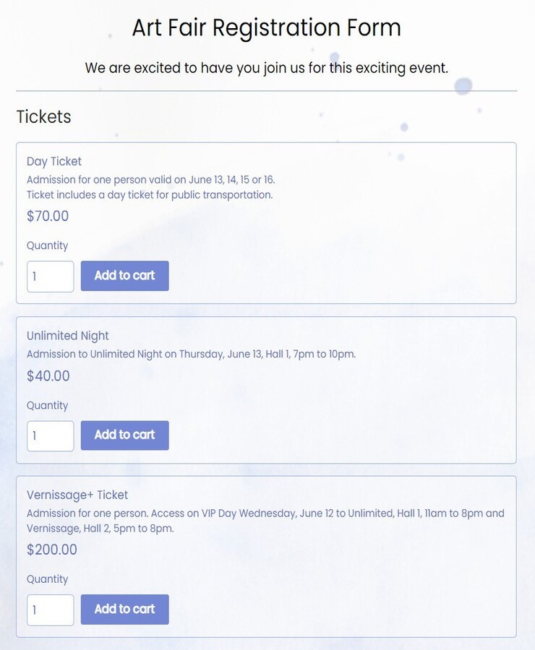
Task: Click Add to cart for Vernissage+ Ticket
Action: (x=124, y=608)
